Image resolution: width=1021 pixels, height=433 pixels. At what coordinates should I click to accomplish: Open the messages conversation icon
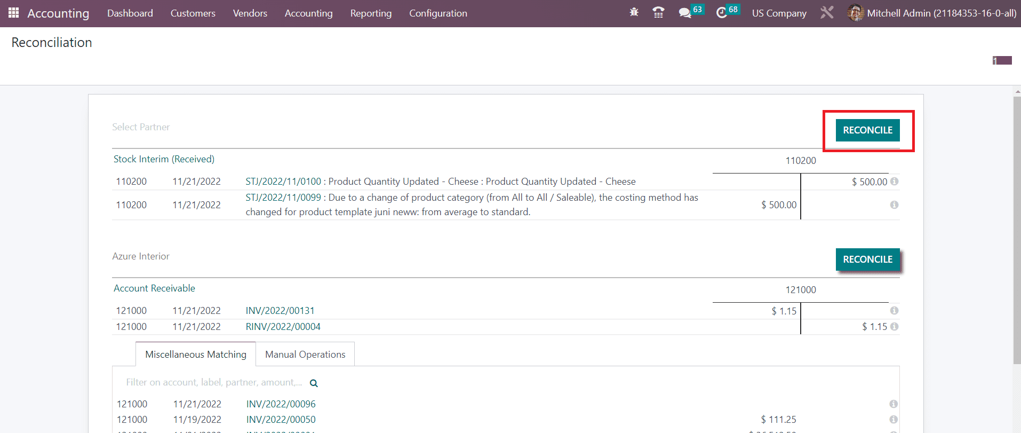pos(684,13)
